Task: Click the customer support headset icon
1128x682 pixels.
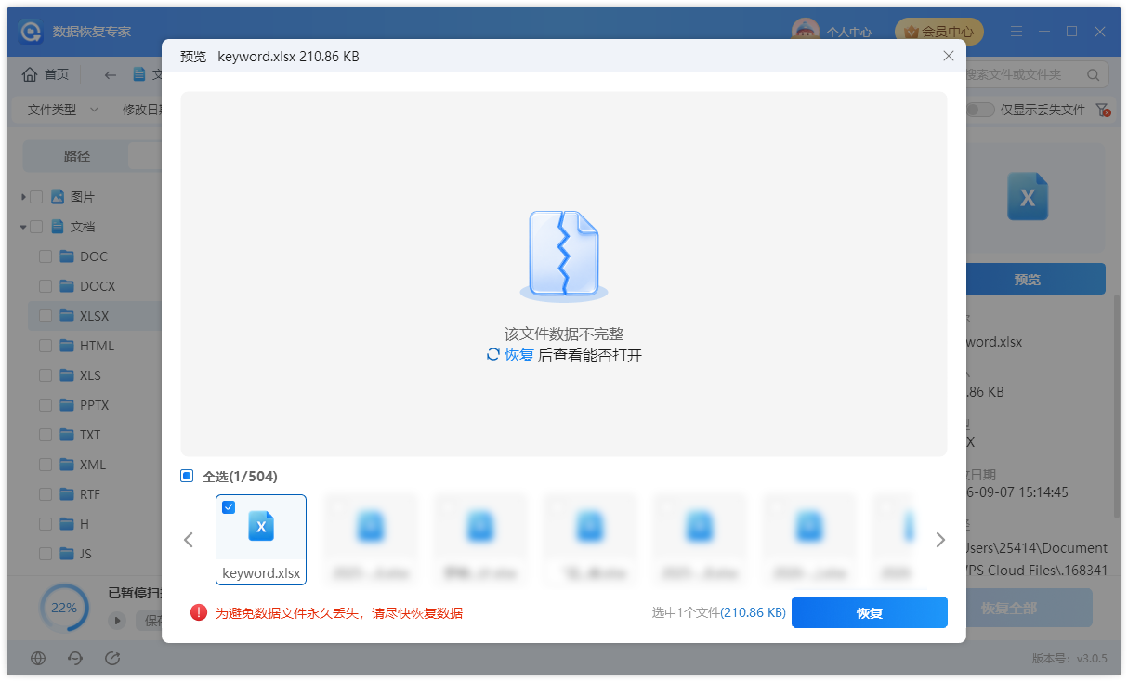Action: (x=75, y=658)
